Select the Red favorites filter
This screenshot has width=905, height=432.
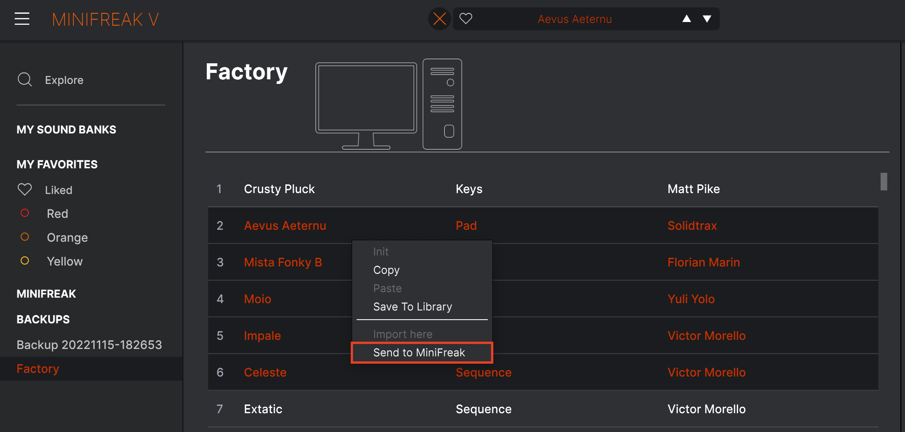(57, 213)
